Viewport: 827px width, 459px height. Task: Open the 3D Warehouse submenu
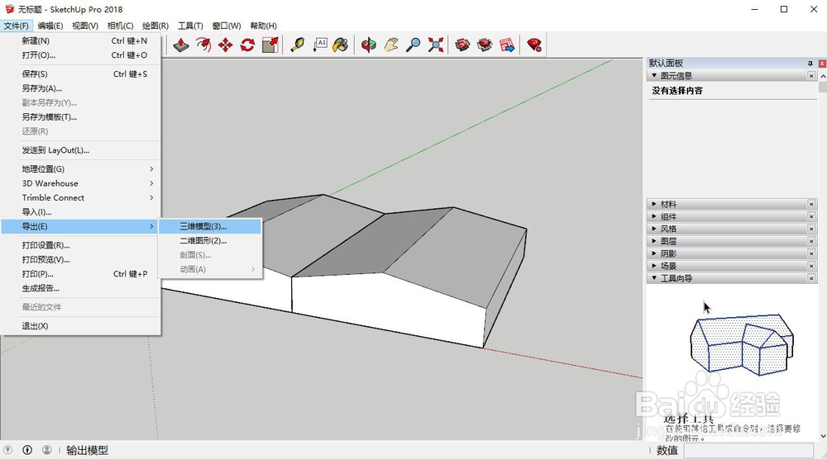pyautogui.click(x=80, y=183)
